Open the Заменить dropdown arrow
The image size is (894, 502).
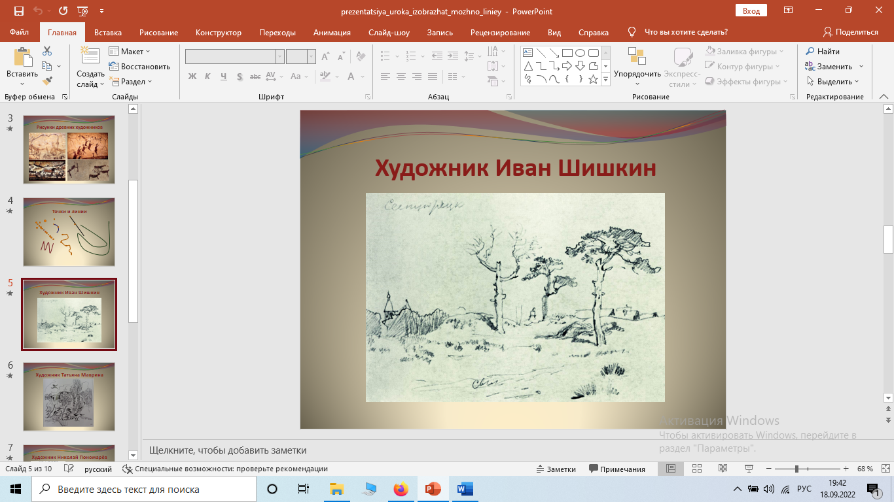click(861, 66)
